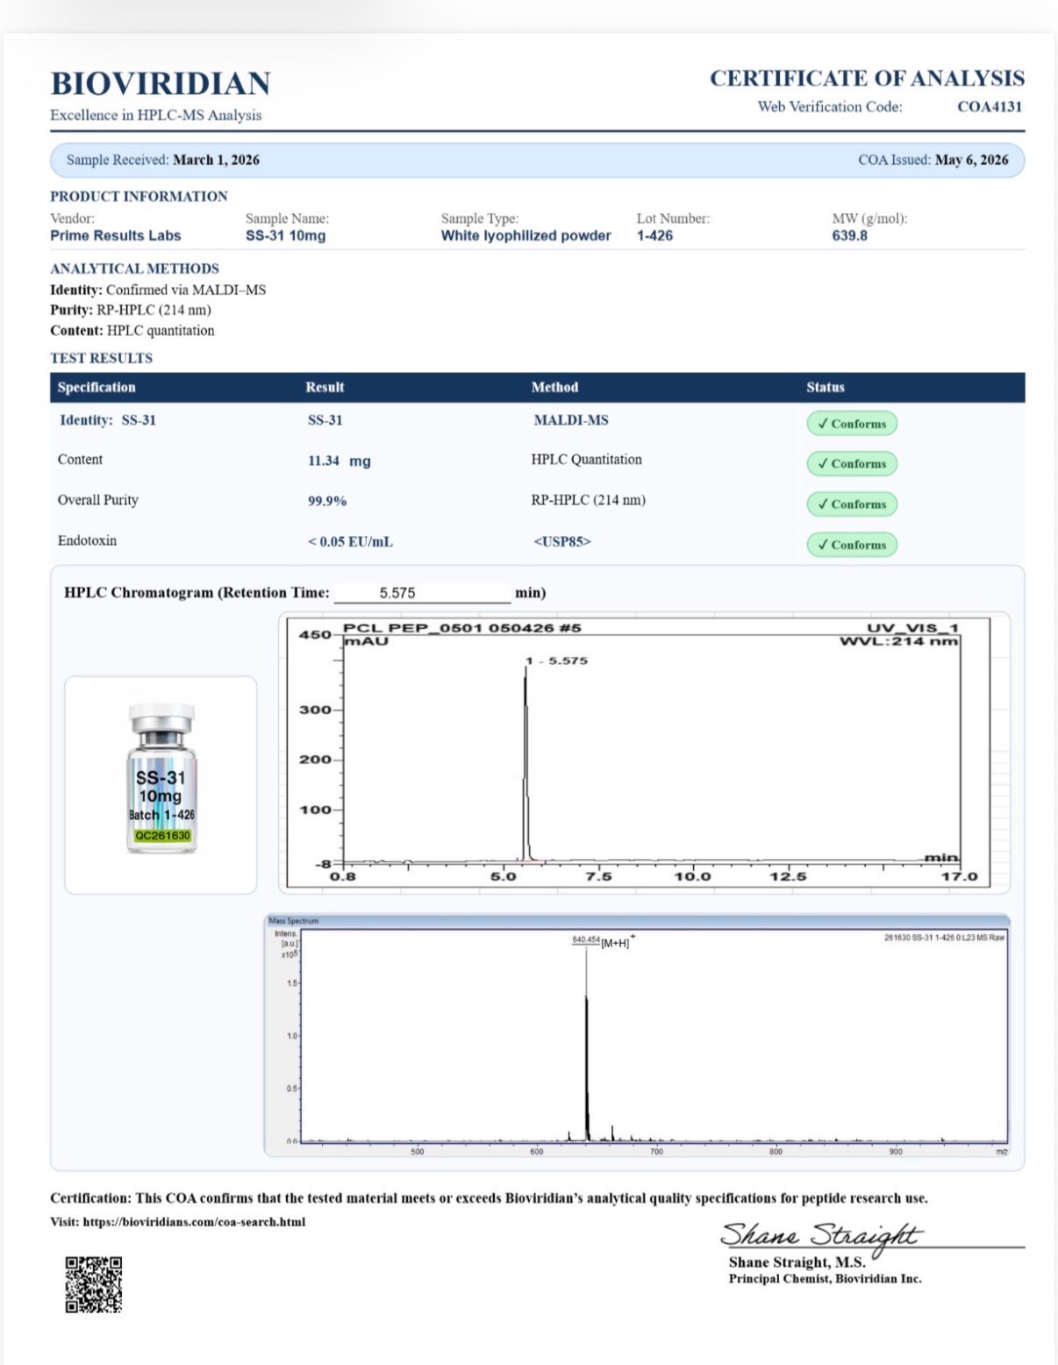Click the Sample Received date March 1, 2026
The width and height of the screenshot is (1058, 1365).
(x=216, y=160)
